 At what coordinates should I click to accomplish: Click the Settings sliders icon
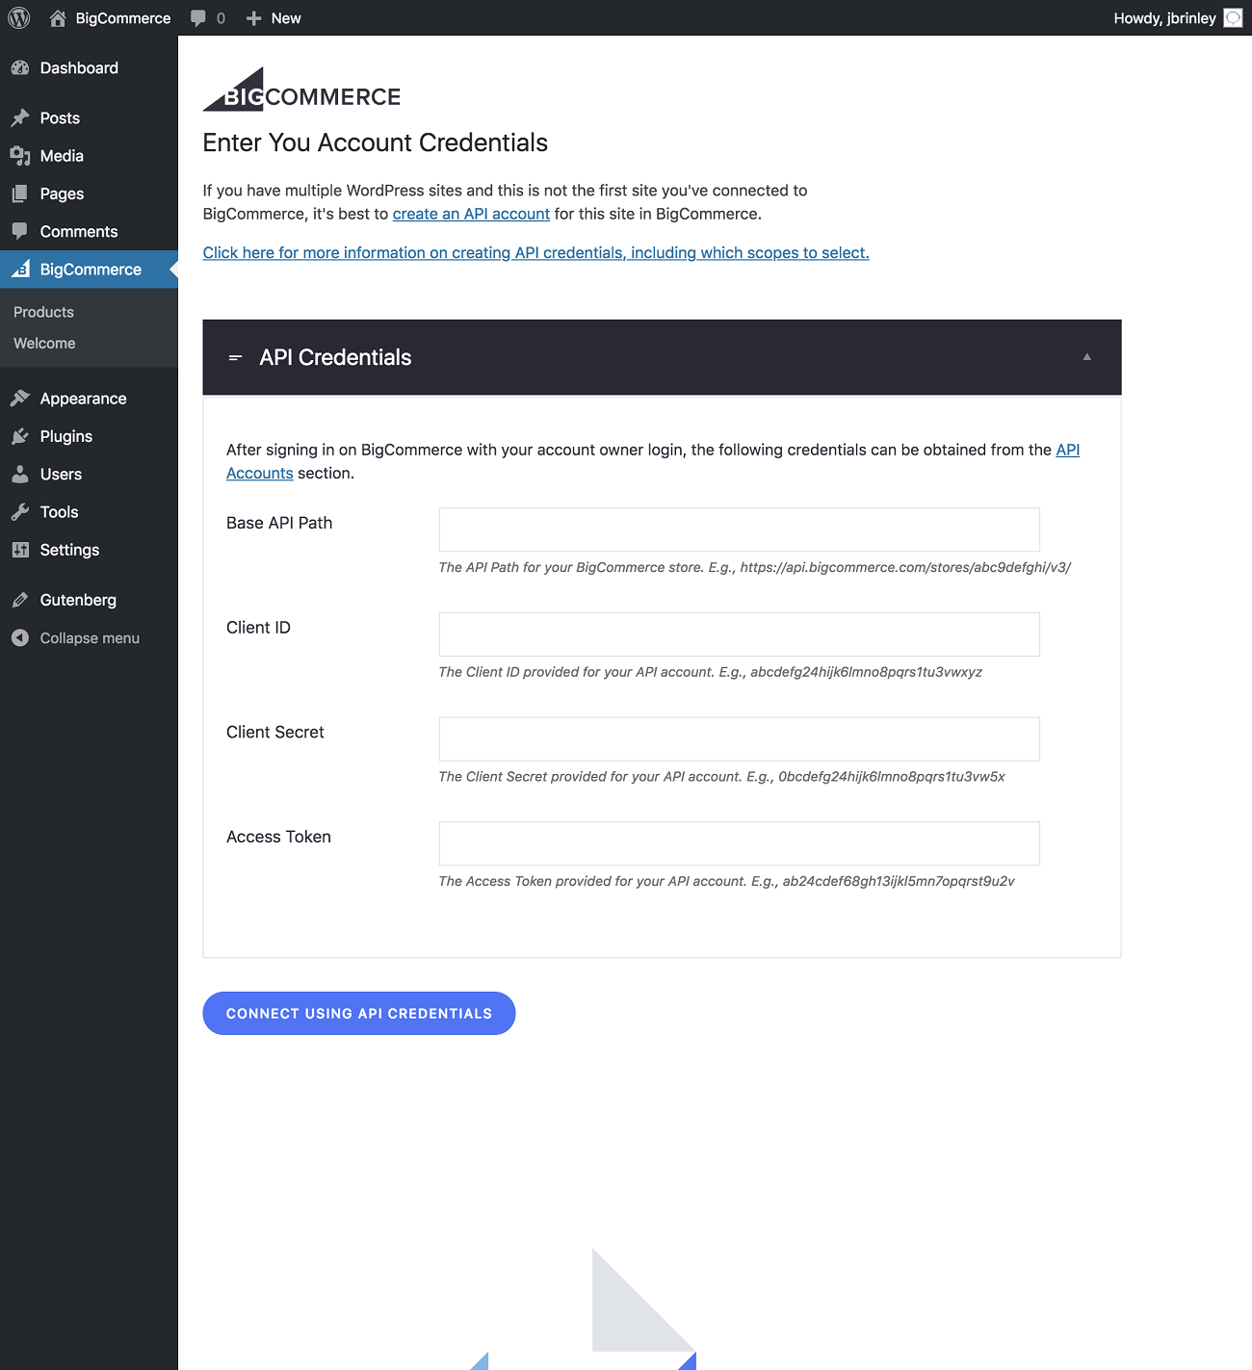point(20,550)
